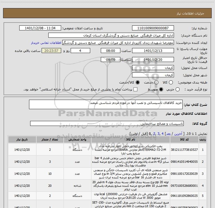Go to بعد page link
This screenshot has width=215, height=208.
168,134
